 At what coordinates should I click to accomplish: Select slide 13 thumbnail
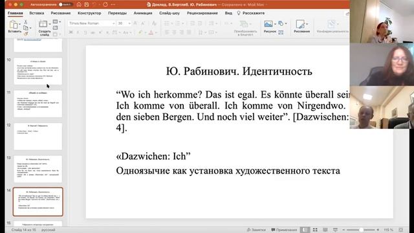pos(38,169)
